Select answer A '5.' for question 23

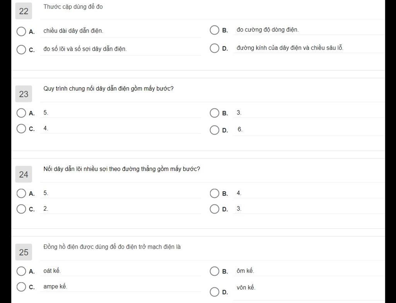[21, 113]
